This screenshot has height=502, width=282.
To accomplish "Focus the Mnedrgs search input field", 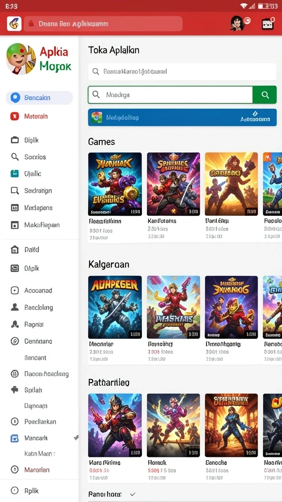I will 170,95.
